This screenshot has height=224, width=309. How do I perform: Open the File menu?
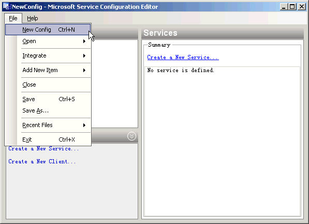tap(13, 18)
